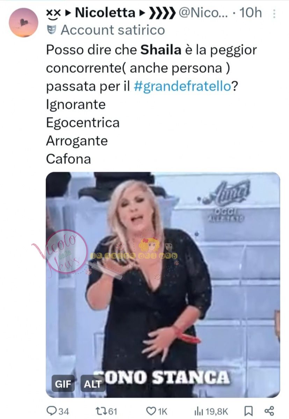Image resolution: width=289 pixels, height=419 pixels.
Task: Play the 'SONO STANCA' GIF image
Action: pos(163,285)
